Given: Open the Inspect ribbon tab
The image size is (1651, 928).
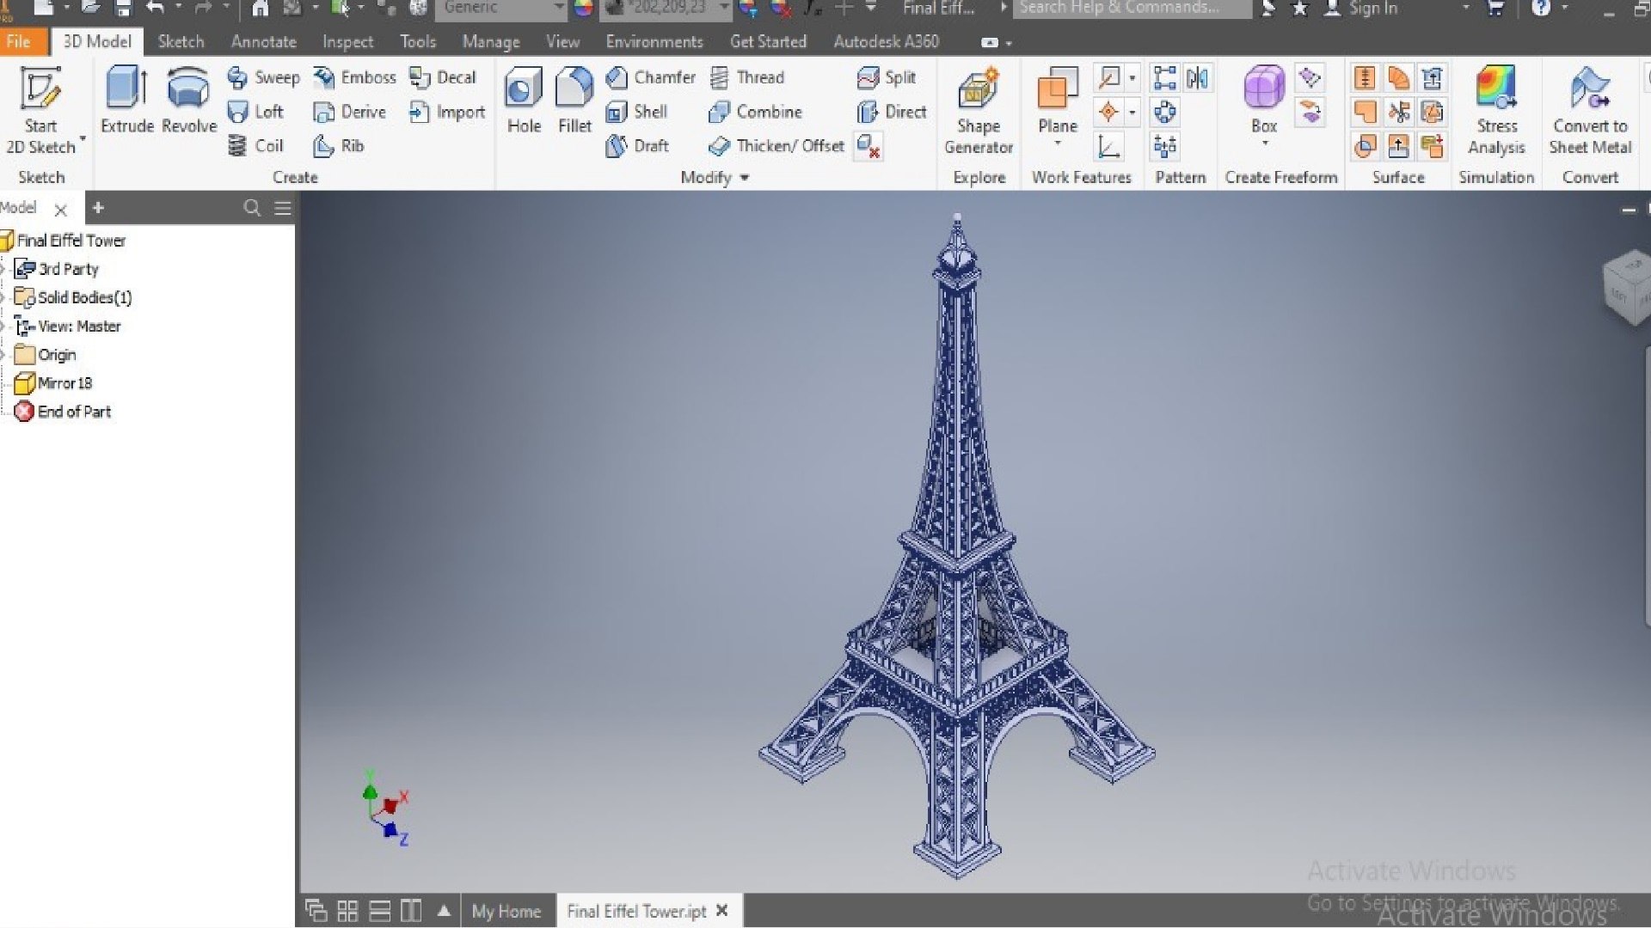Looking at the screenshot, I should pos(347,41).
